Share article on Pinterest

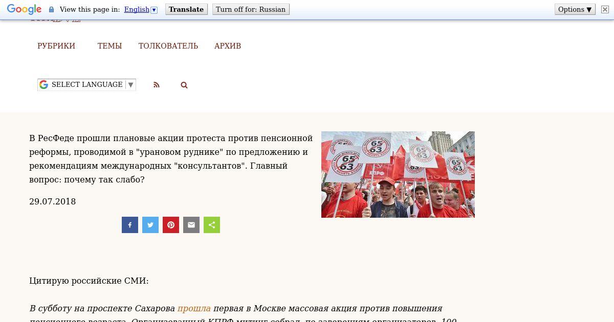click(171, 225)
